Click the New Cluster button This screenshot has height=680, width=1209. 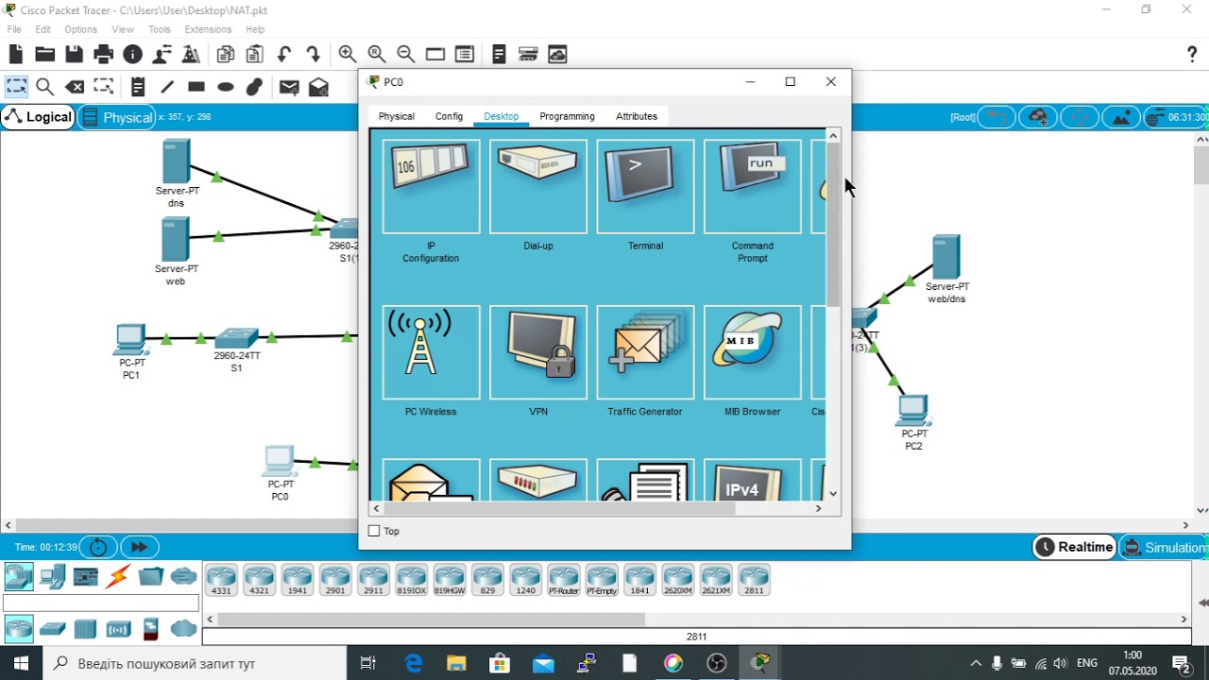[x=1038, y=117]
